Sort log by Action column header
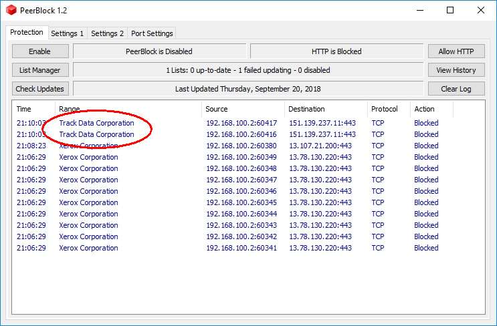The width and height of the screenshot is (497, 326). point(431,109)
